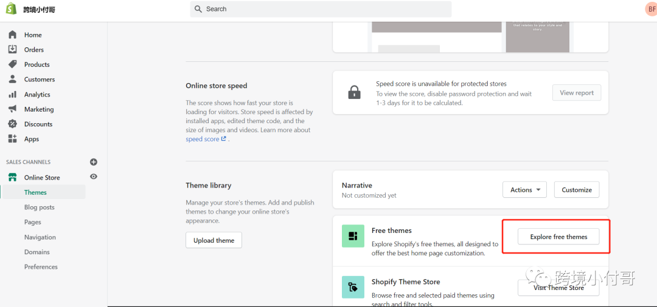This screenshot has height=307, width=657.
Task: Open the Analytics section
Action: pyautogui.click(x=37, y=95)
